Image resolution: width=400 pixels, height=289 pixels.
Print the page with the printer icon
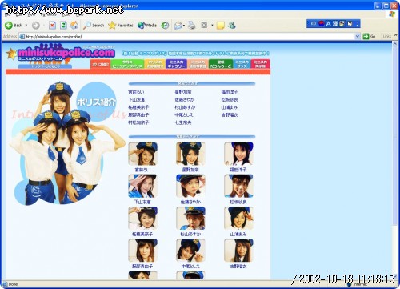[192, 26]
